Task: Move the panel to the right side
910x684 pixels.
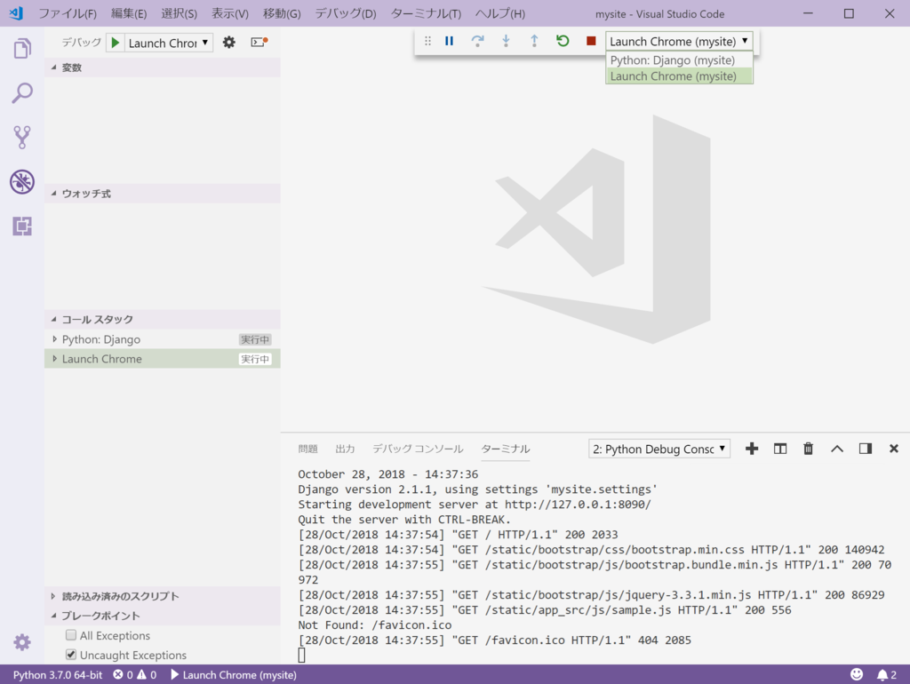Action: pyautogui.click(x=866, y=449)
